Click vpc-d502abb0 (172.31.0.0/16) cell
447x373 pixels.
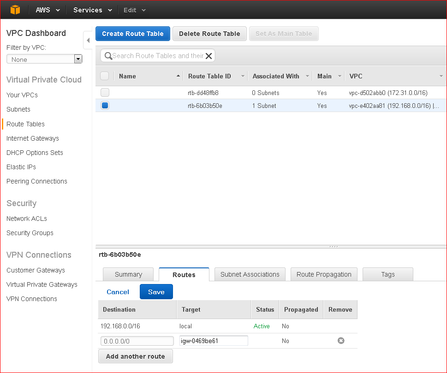[388, 93]
